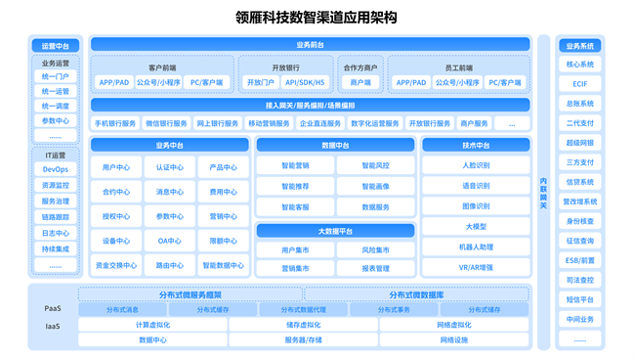Click the API/SDK/H5 box
The height and width of the screenshot is (359, 635).
(x=305, y=82)
